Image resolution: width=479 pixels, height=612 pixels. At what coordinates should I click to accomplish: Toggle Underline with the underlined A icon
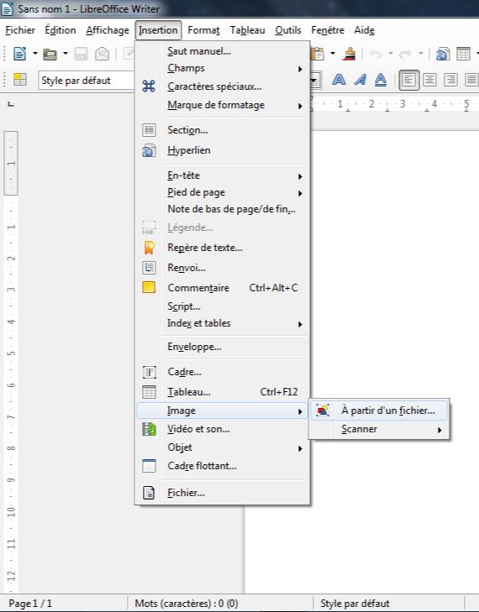click(381, 80)
